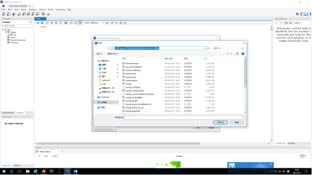Click the create new table icon
Image resolution: width=312 pixels, height=175 pixels.
pos(24,14)
